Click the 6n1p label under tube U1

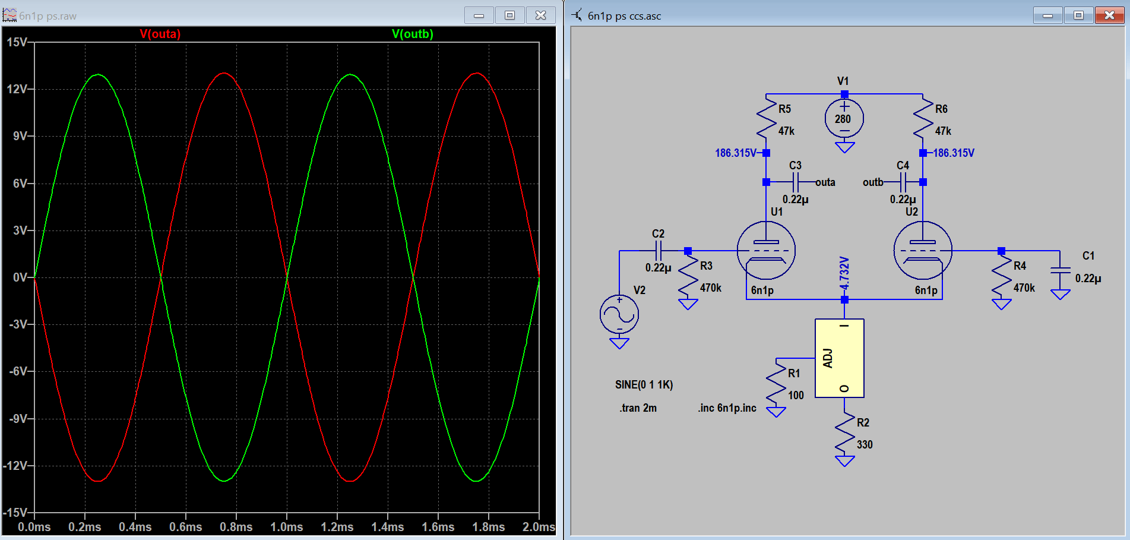762,290
